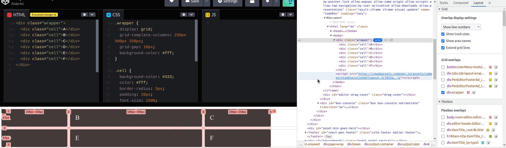This screenshot has height=148, width=506.
Task: Uncheck Show track sizes
Action: tap(443, 34)
